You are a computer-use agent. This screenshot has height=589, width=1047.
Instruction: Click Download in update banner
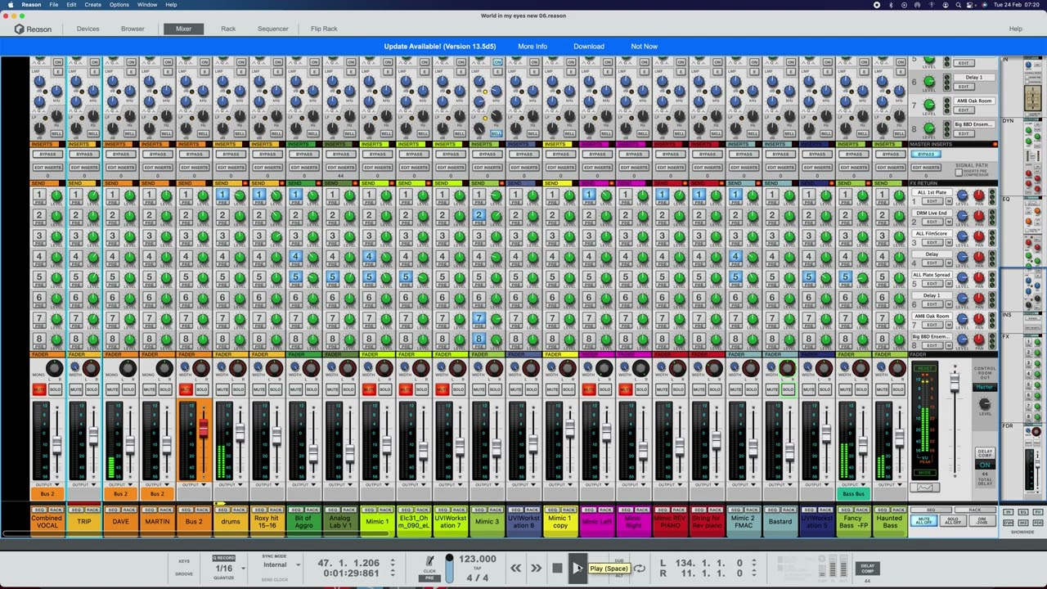click(589, 47)
